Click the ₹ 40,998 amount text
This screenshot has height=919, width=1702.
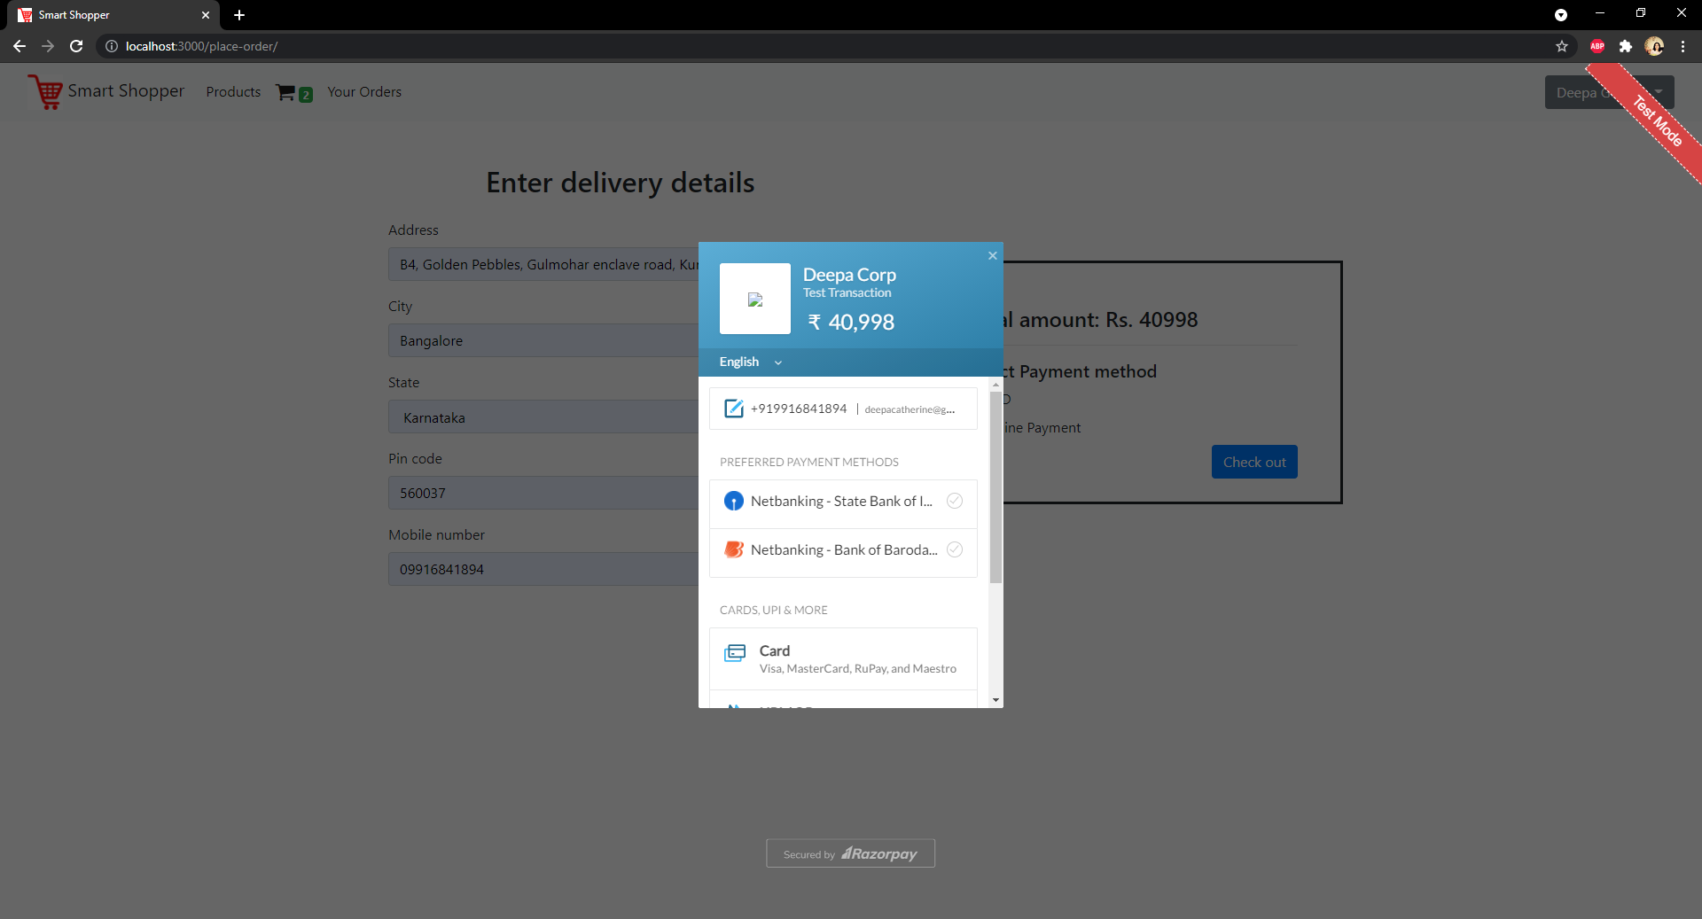(x=851, y=322)
